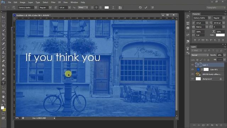Toggle text orientation in options bar
227x128 pixels.
[13, 7]
